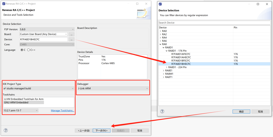
Task: Open the FSP Version dropdown
Action: click(47, 29)
